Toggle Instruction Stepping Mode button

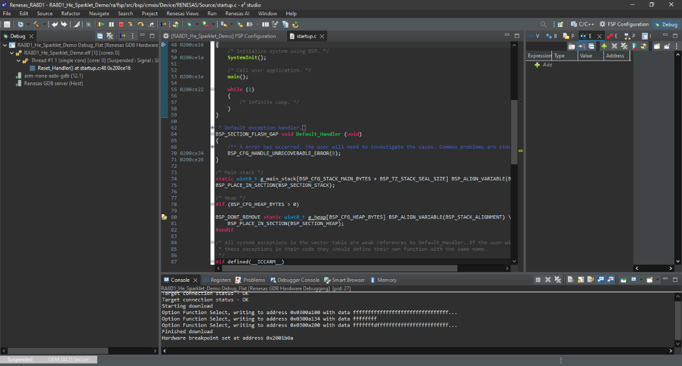pyautogui.click(x=163, y=25)
